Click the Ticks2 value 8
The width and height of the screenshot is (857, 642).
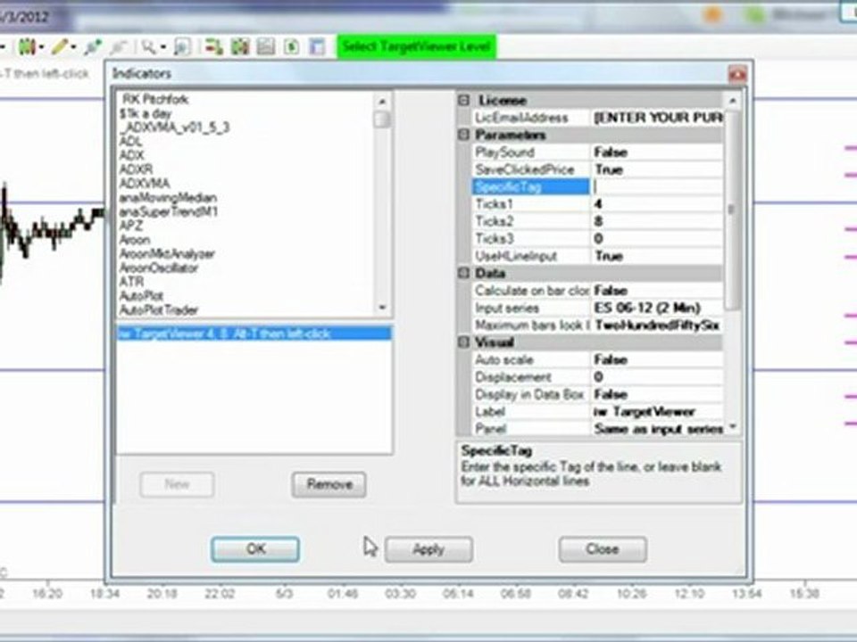tap(658, 222)
